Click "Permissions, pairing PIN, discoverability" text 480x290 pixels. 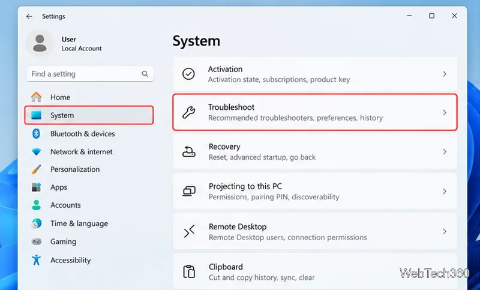274,196
